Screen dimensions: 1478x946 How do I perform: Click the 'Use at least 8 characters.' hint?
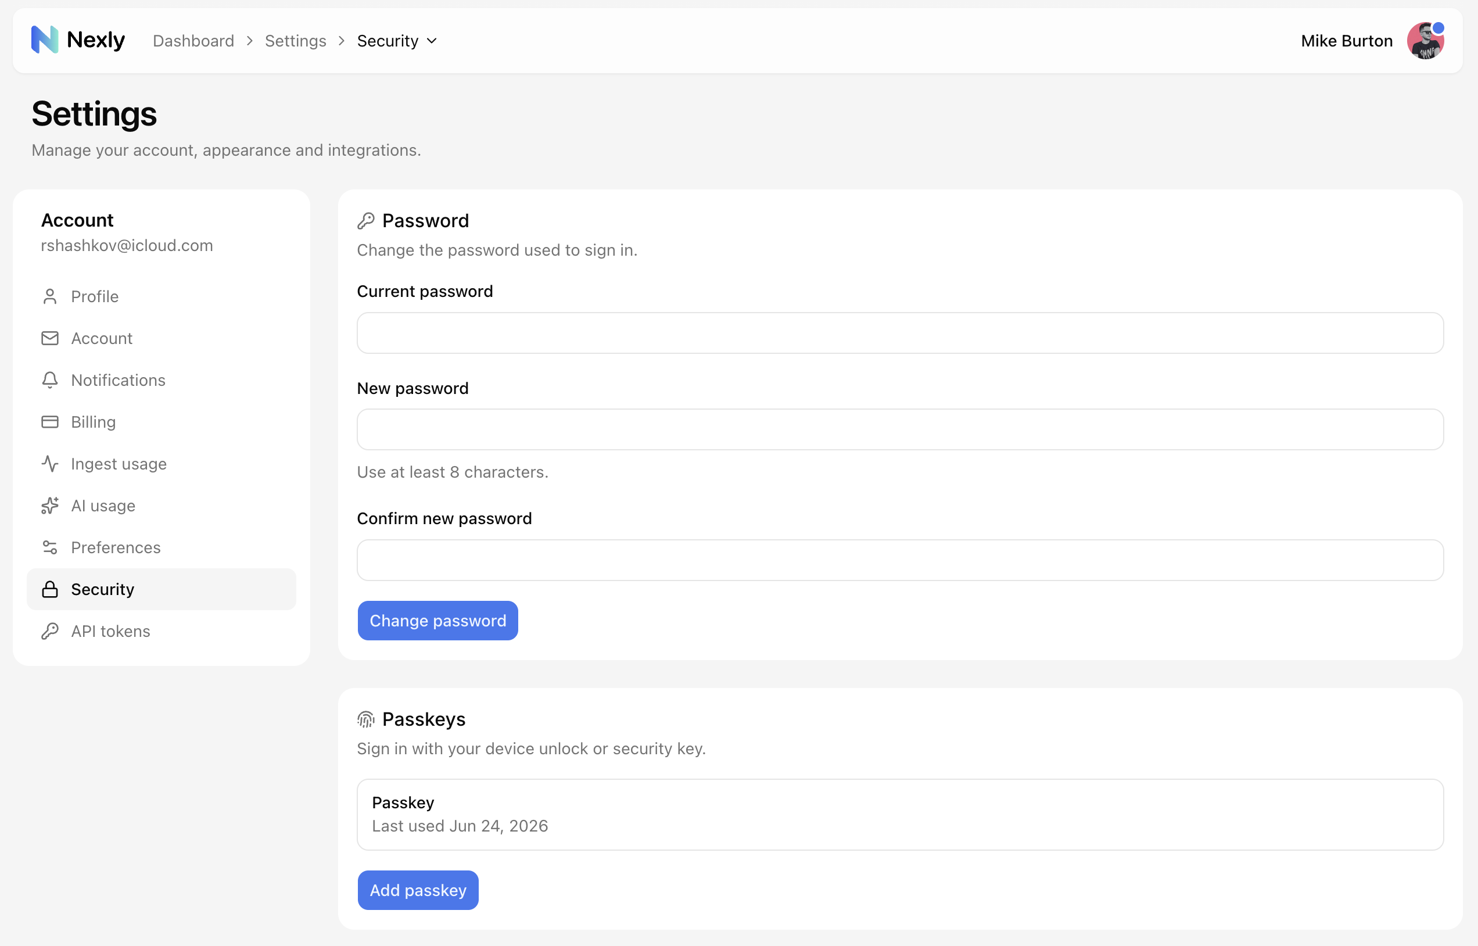click(x=453, y=472)
